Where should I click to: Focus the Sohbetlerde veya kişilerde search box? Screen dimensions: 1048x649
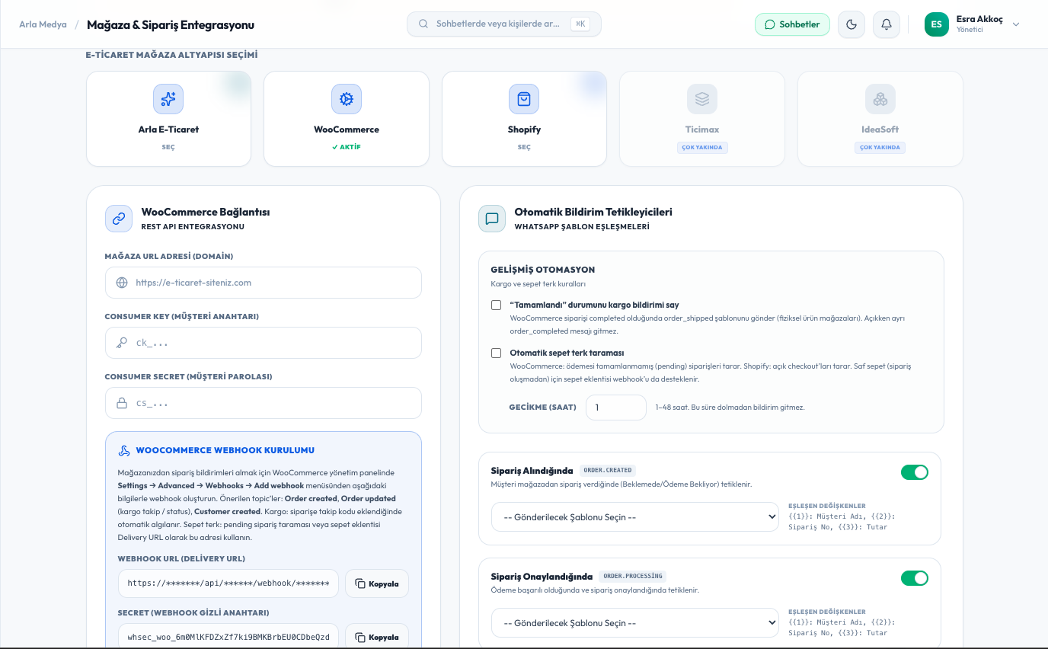(504, 24)
